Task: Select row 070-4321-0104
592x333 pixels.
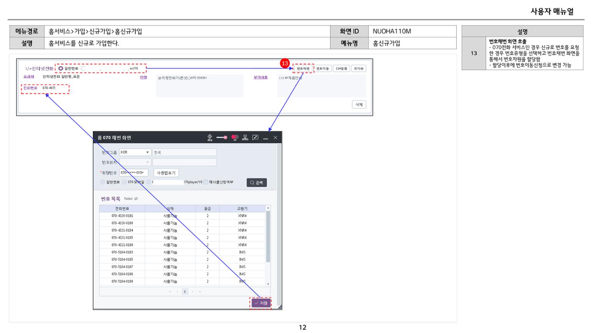Action: (x=182, y=230)
